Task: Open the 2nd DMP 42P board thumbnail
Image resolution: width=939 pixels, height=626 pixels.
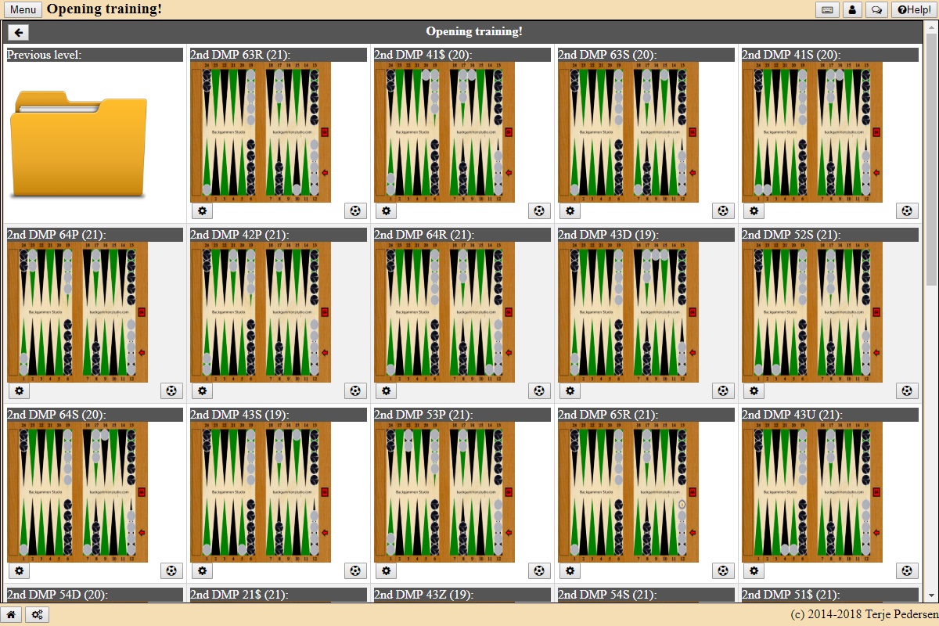Action: click(x=261, y=312)
